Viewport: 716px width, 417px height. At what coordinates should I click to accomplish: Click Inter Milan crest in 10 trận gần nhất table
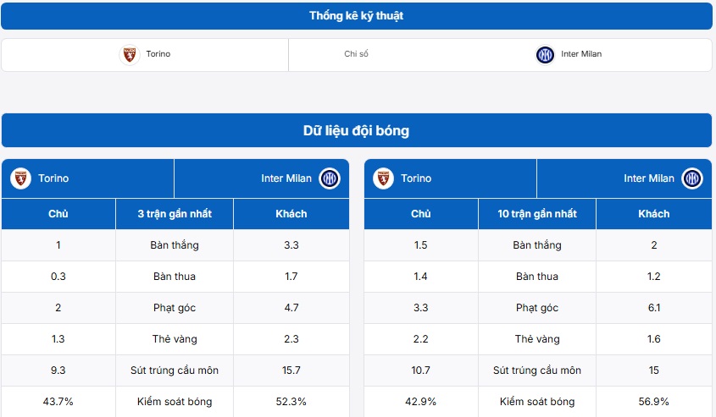coord(692,178)
